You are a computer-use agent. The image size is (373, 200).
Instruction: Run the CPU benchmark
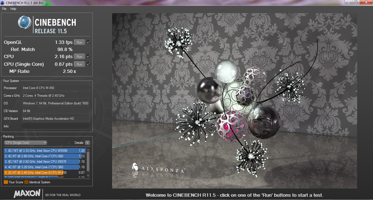79,57
